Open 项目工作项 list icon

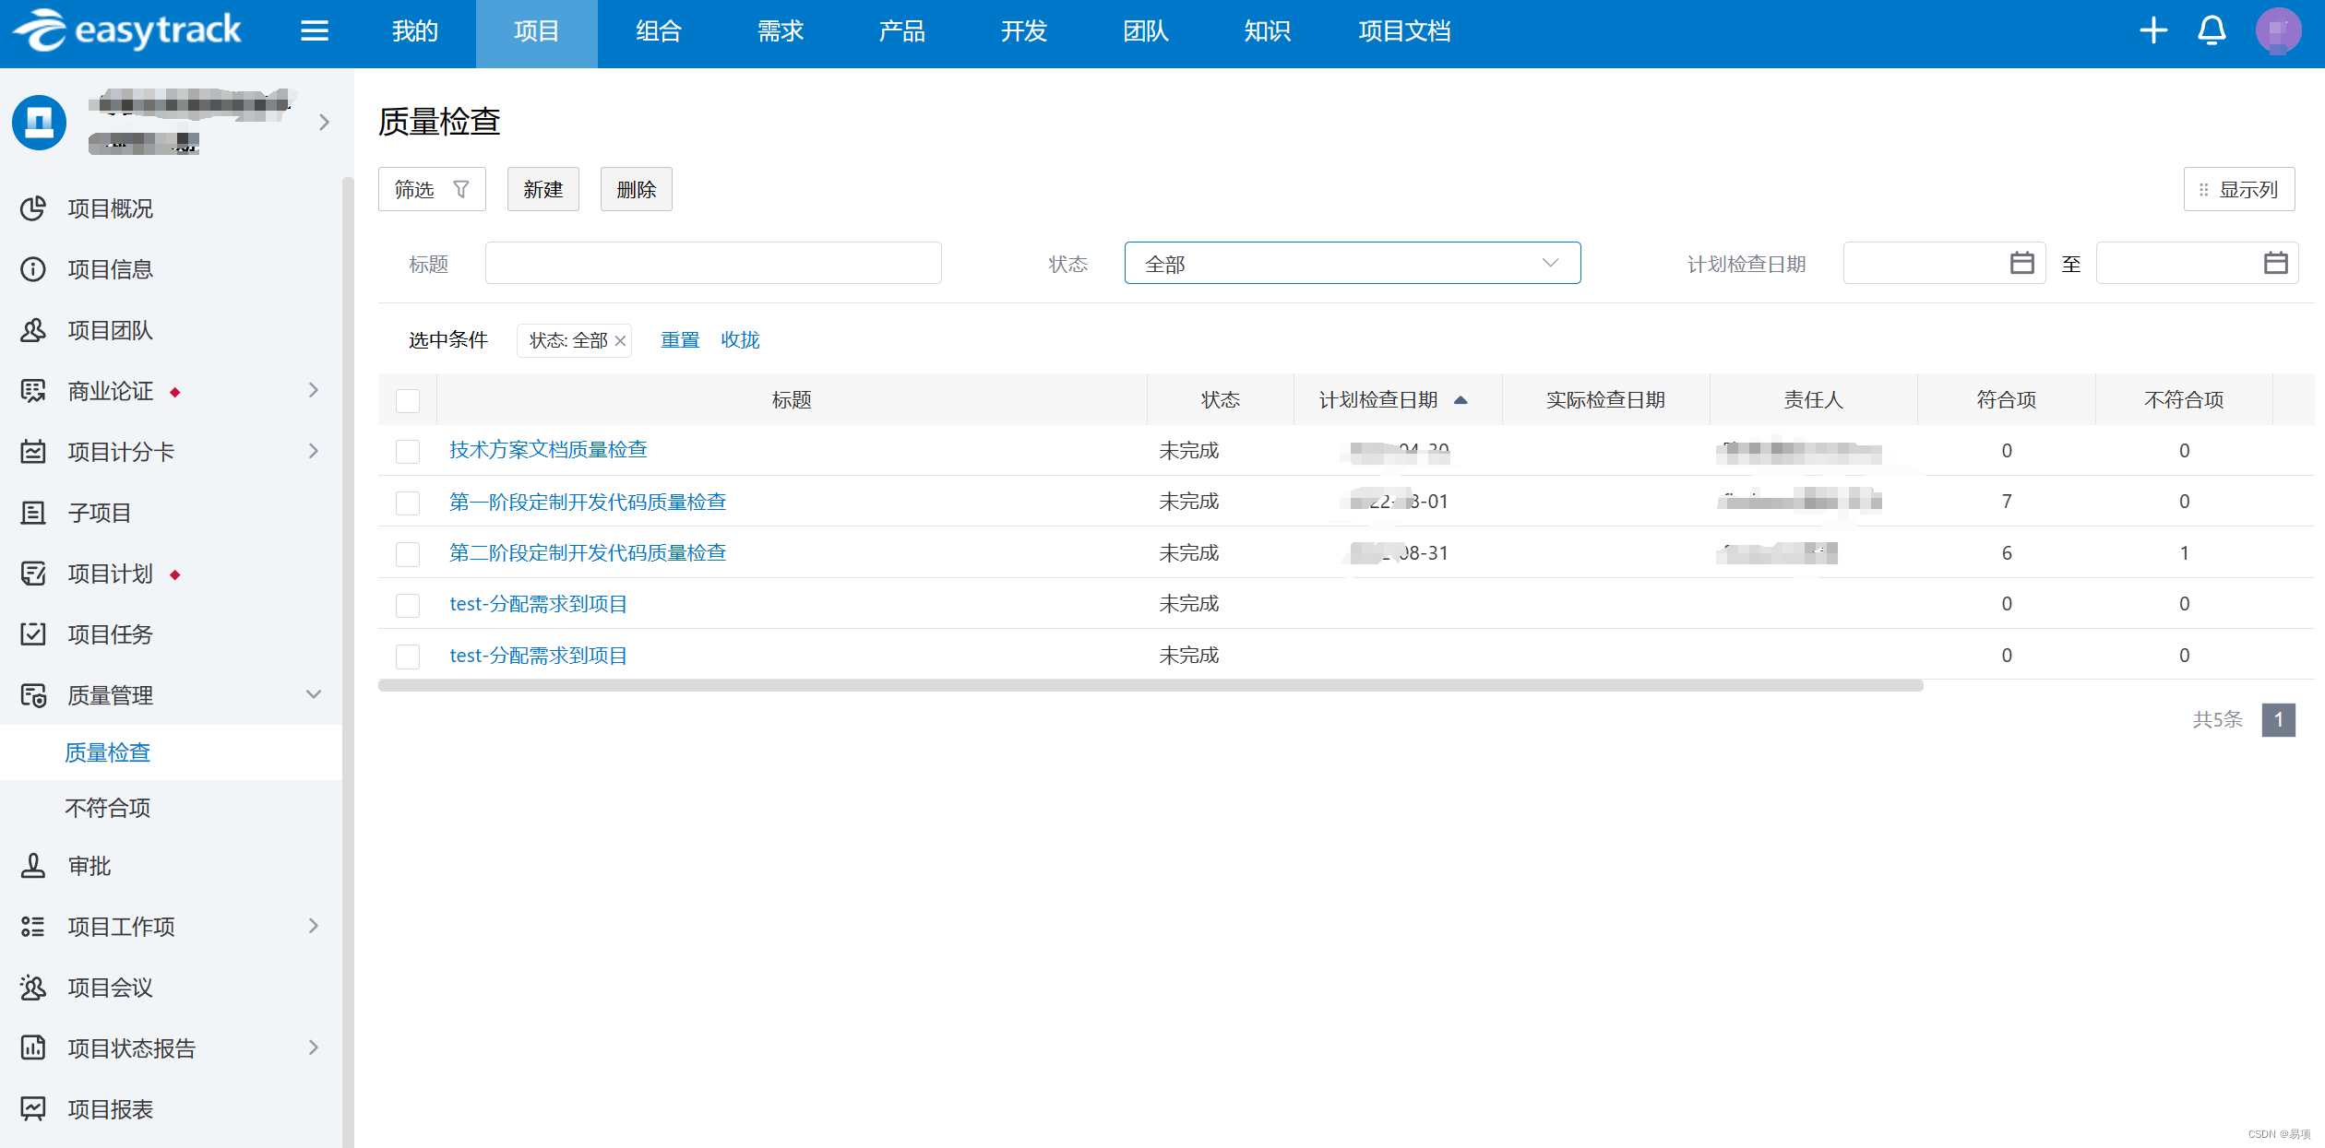click(33, 927)
